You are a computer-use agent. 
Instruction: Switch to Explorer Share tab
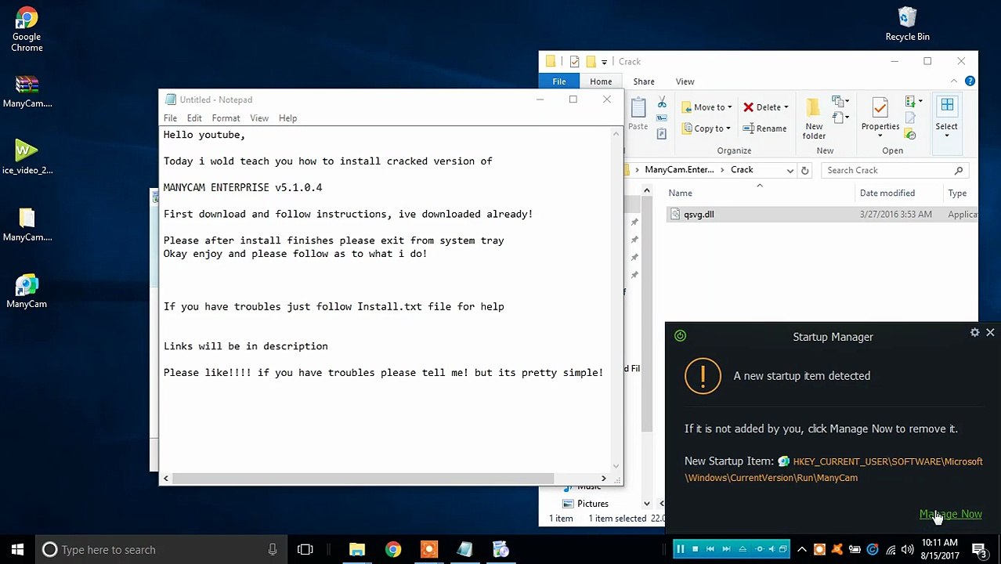644,81
